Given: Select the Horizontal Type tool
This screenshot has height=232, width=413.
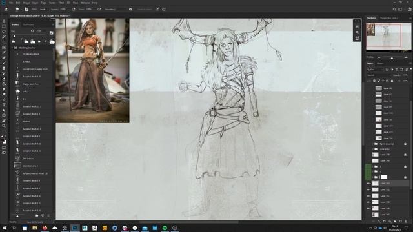Looking at the screenshot, I should point(4,105).
